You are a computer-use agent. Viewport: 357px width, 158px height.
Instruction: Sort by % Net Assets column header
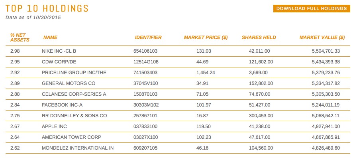pos(20,38)
